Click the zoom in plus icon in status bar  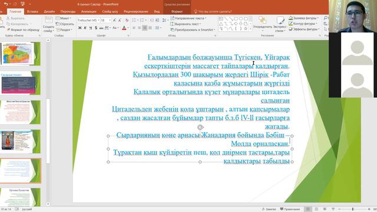[x=369, y=209]
